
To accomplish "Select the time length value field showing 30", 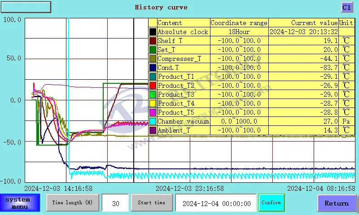I will point(115,203).
